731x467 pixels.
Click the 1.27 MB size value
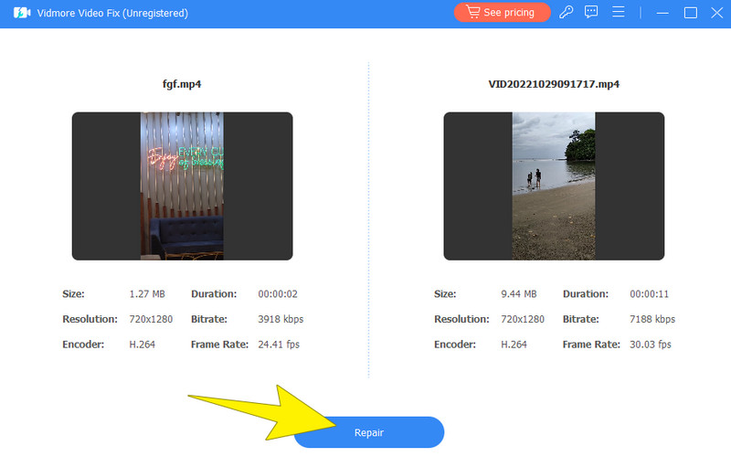(147, 294)
